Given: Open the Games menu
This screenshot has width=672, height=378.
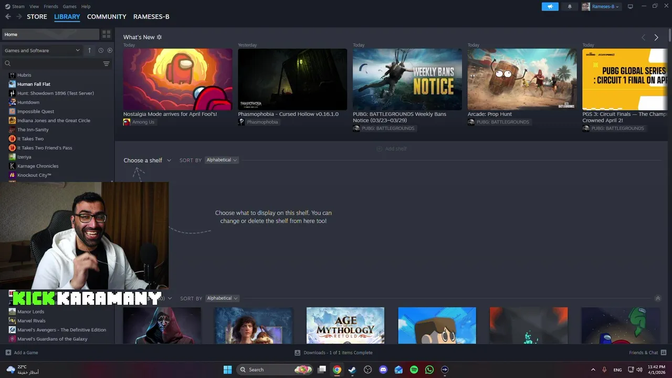Looking at the screenshot, I should click(69, 6).
